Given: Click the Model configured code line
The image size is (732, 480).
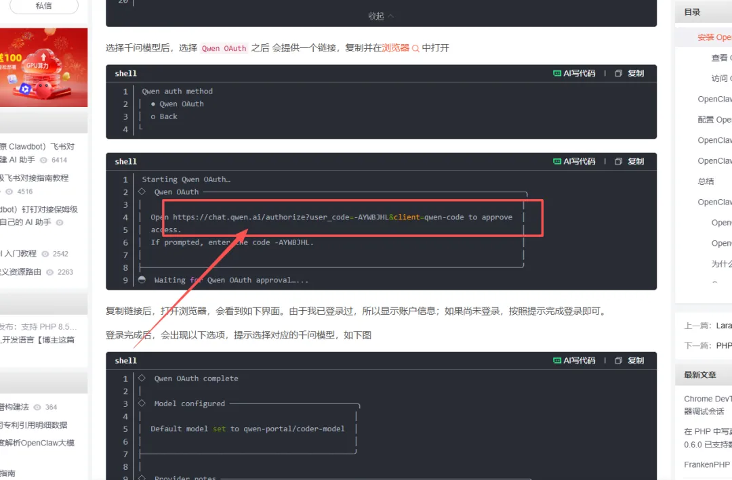Looking at the screenshot, I should (190, 404).
